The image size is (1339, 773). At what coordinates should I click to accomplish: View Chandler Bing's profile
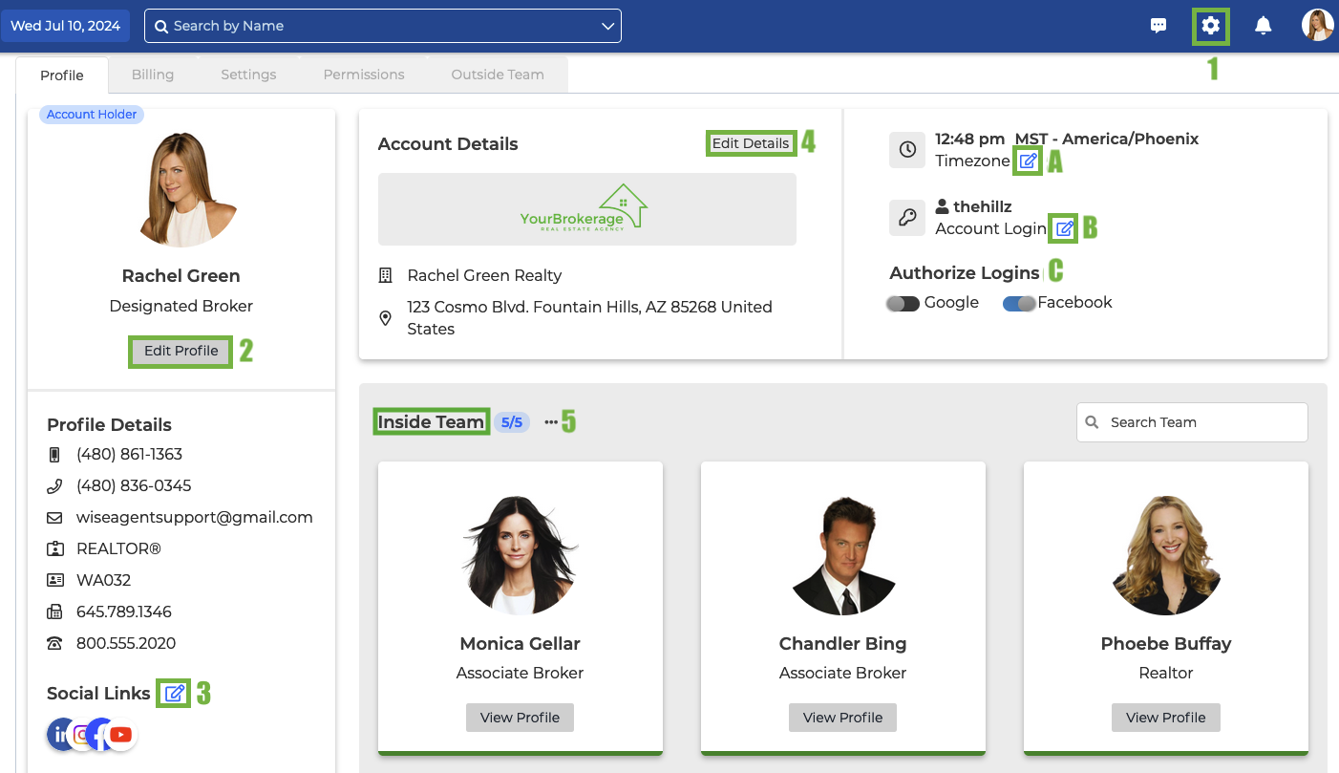[842, 718]
